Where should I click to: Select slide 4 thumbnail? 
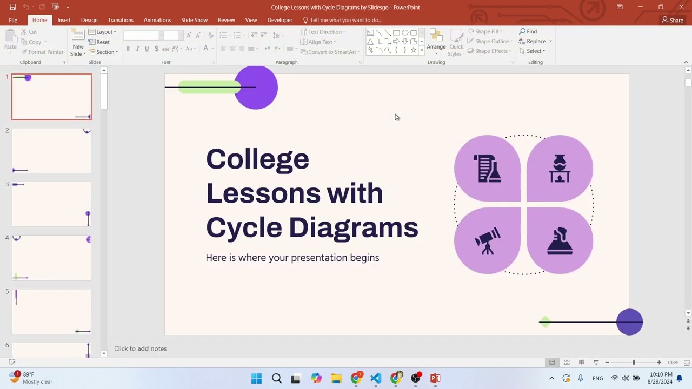(x=51, y=258)
